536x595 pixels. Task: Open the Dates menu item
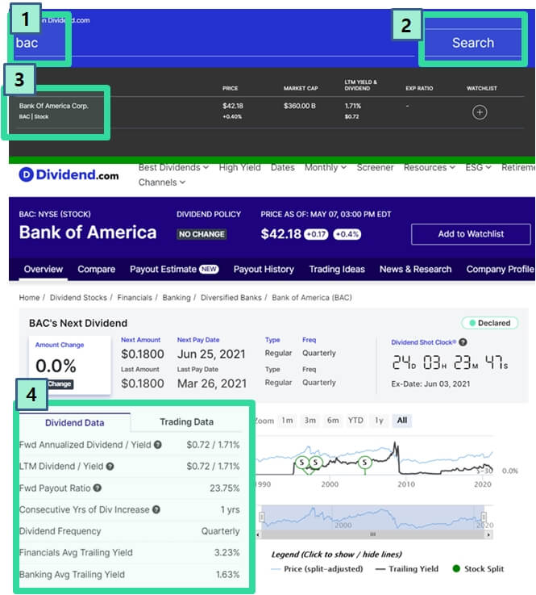283,167
